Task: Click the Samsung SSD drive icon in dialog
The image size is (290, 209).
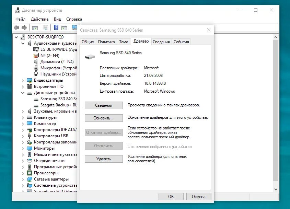Action: point(90,57)
